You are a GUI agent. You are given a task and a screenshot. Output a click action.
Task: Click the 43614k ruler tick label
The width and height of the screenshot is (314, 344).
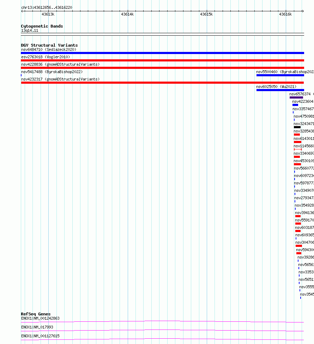pyautogui.click(x=127, y=14)
